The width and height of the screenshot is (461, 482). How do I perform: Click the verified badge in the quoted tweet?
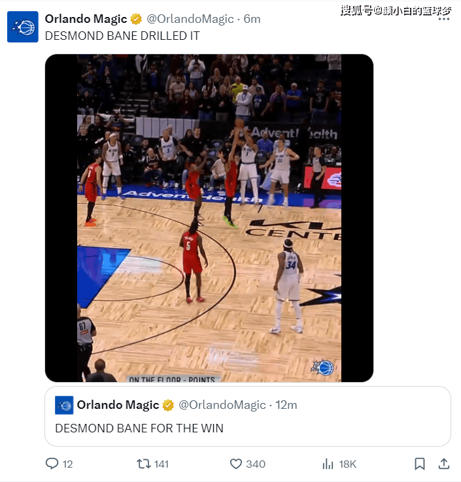click(x=168, y=405)
